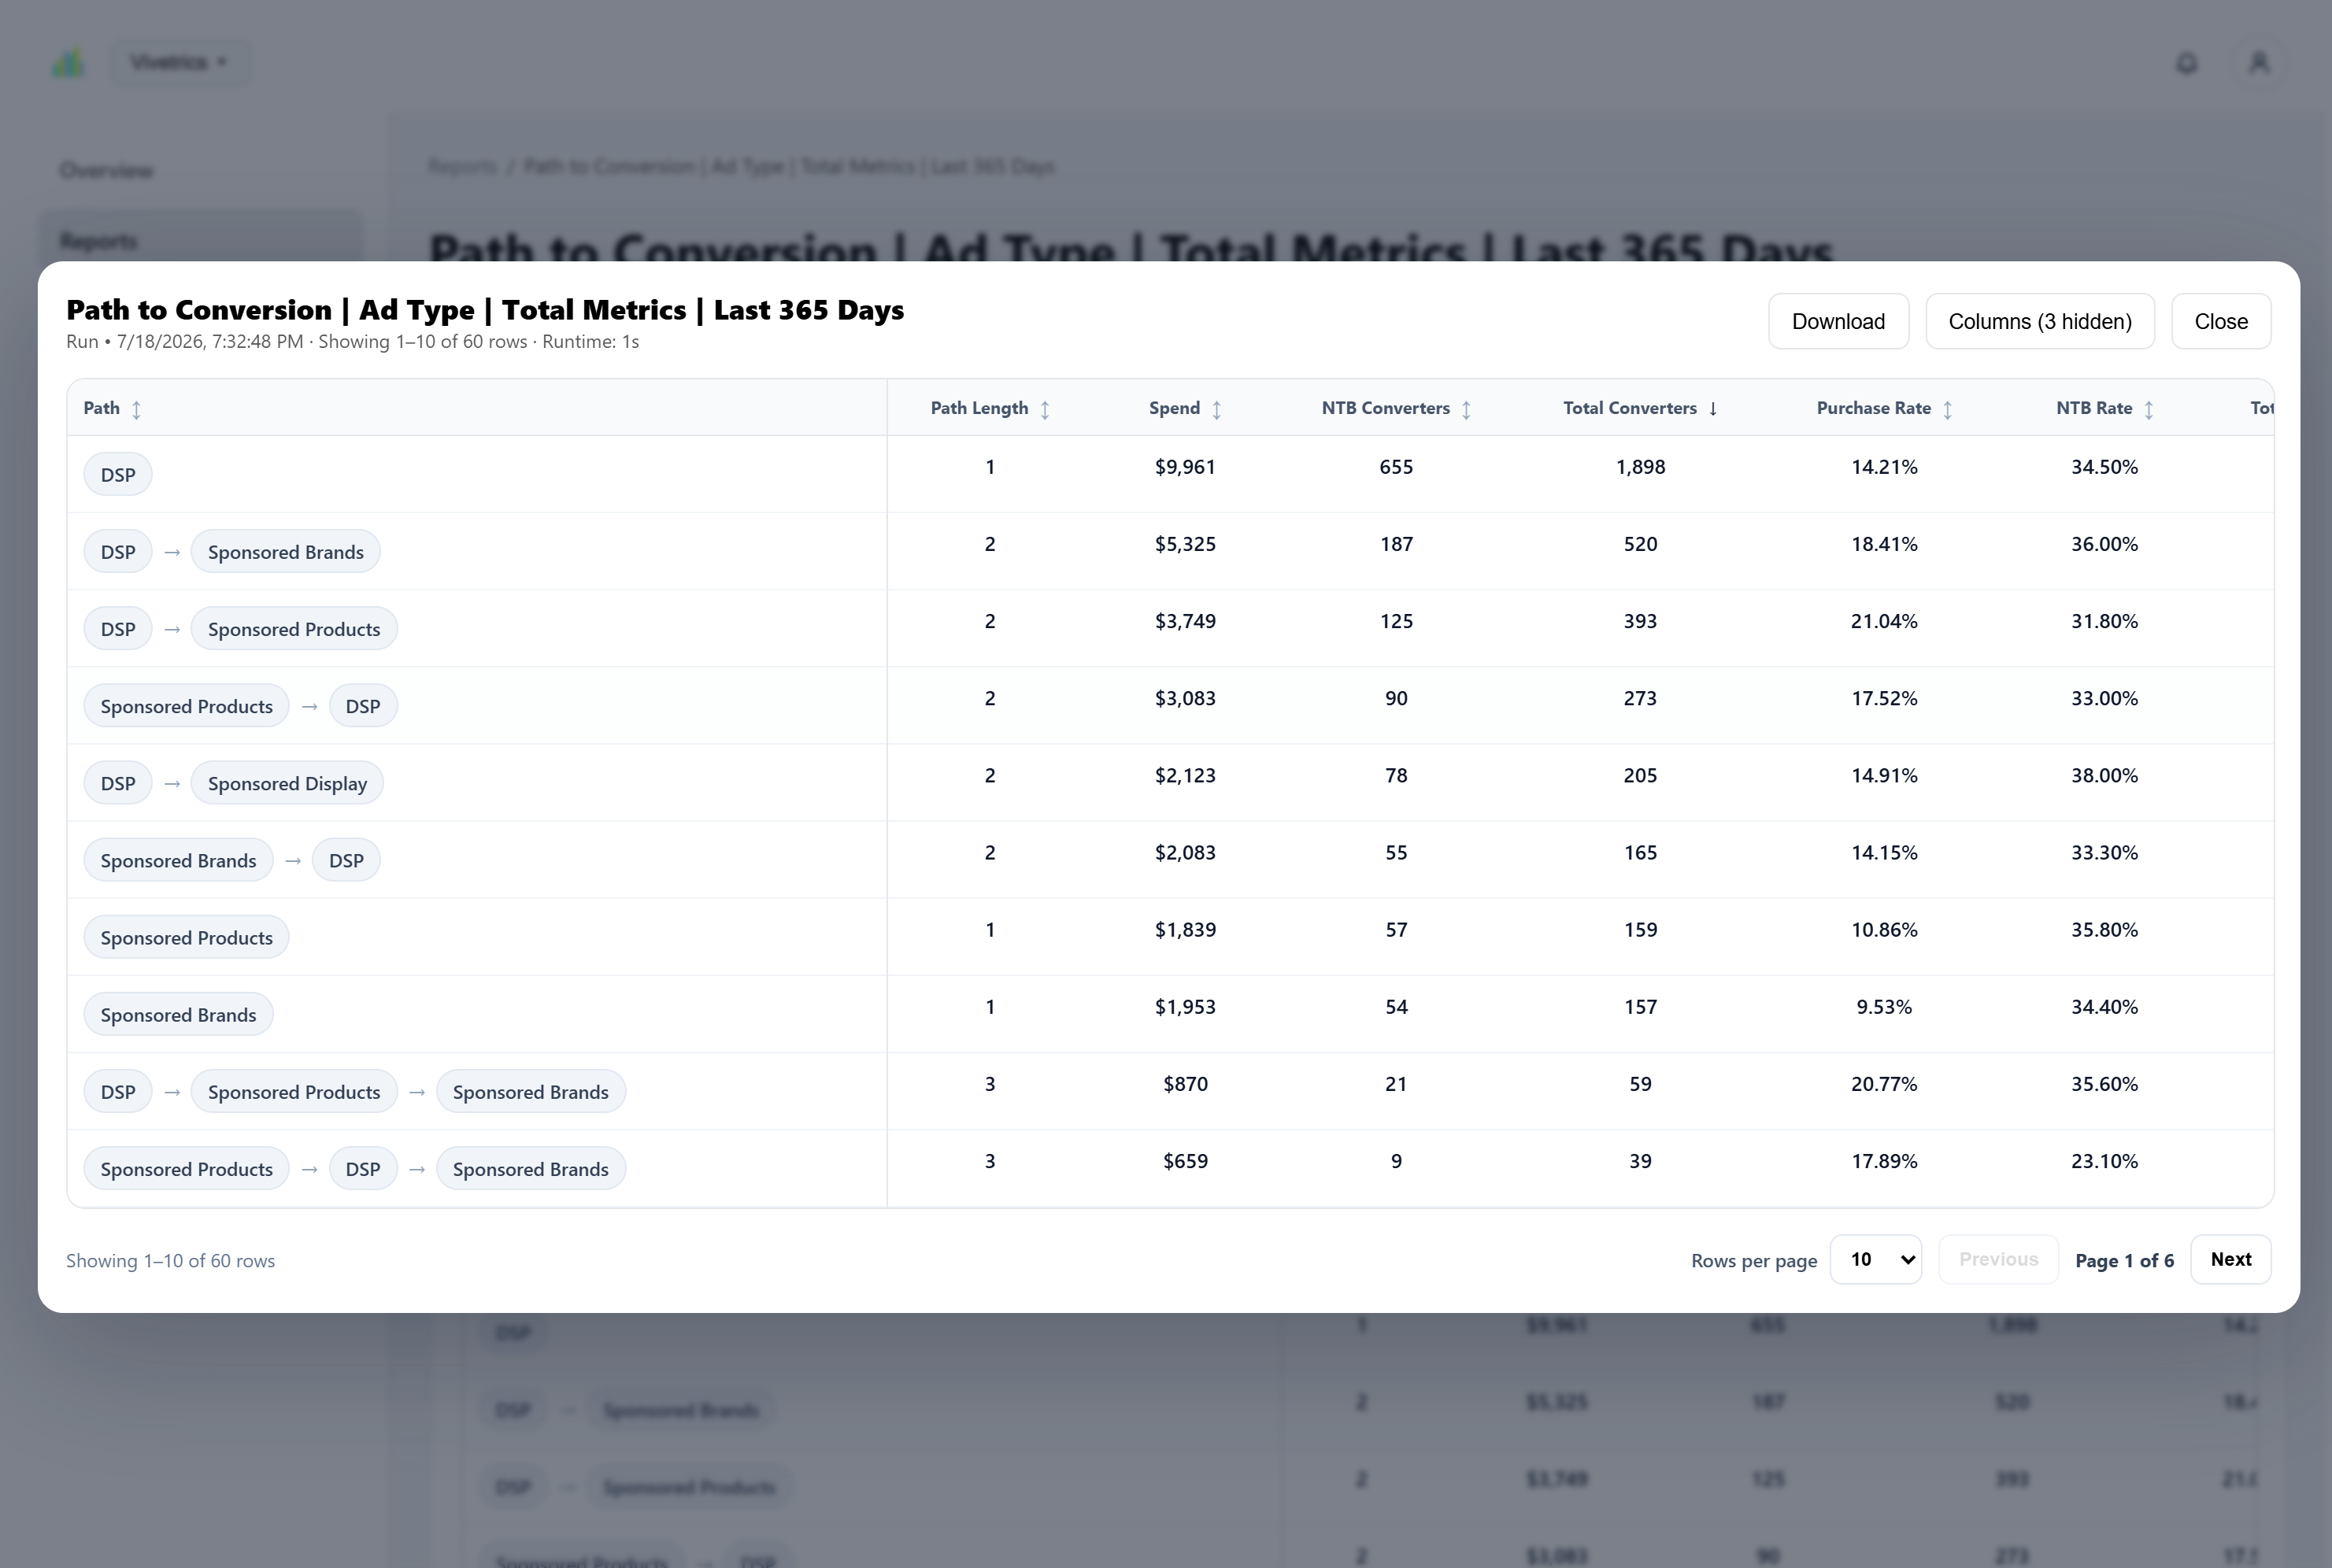Click Sponsored Brands chip in $5,325 row
The height and width of the screenshot is (1568, 2332).
pos(285,551)
